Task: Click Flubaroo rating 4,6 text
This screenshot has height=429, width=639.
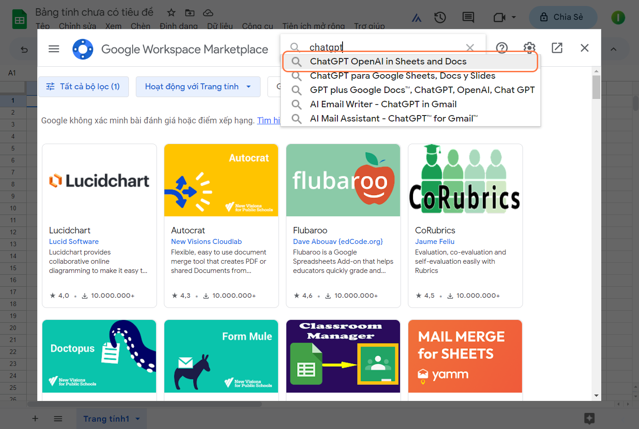Action: click(307, 296)
